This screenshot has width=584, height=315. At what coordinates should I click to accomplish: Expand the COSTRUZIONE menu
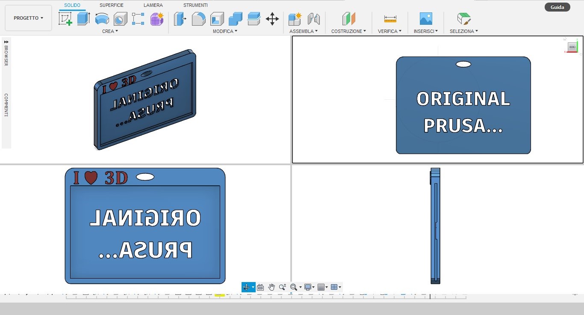349,31
